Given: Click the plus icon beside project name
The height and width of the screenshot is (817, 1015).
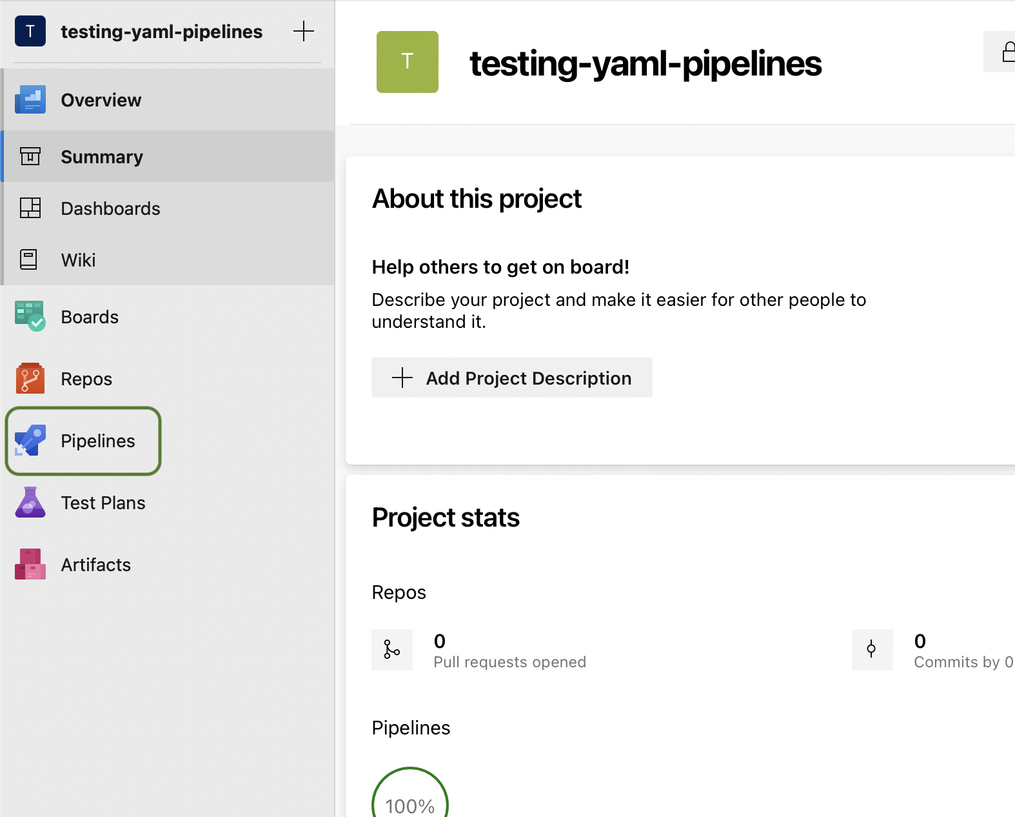Looking at the screenshot, I should (303, 31).
